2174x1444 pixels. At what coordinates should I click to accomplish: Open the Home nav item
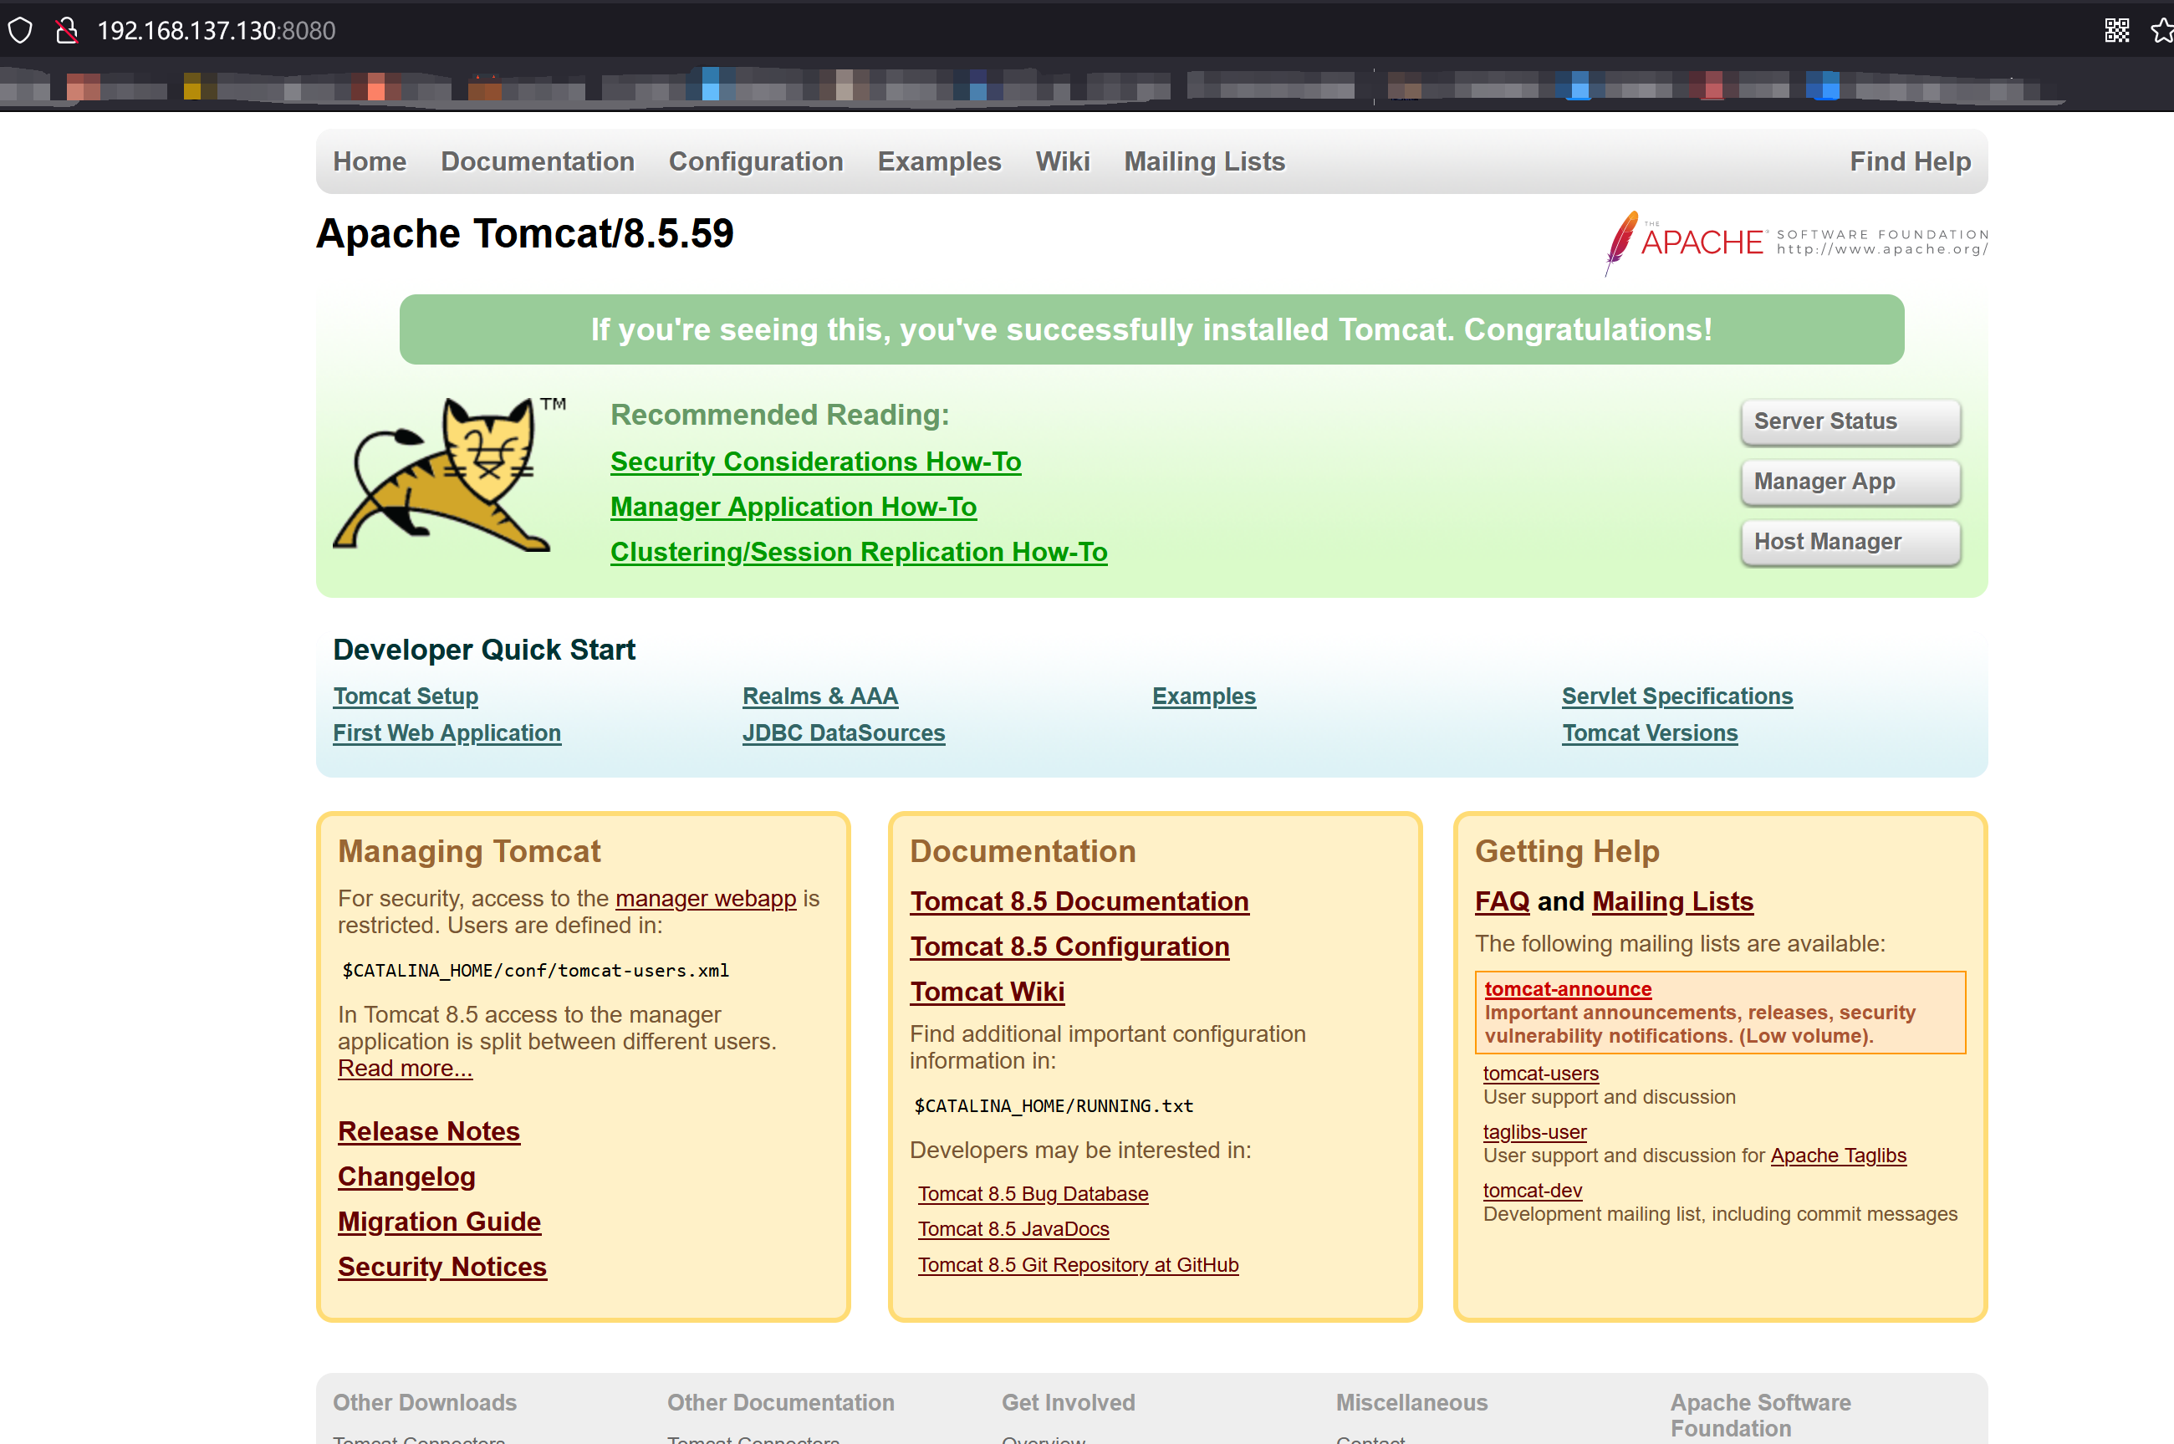click(370, 161)
